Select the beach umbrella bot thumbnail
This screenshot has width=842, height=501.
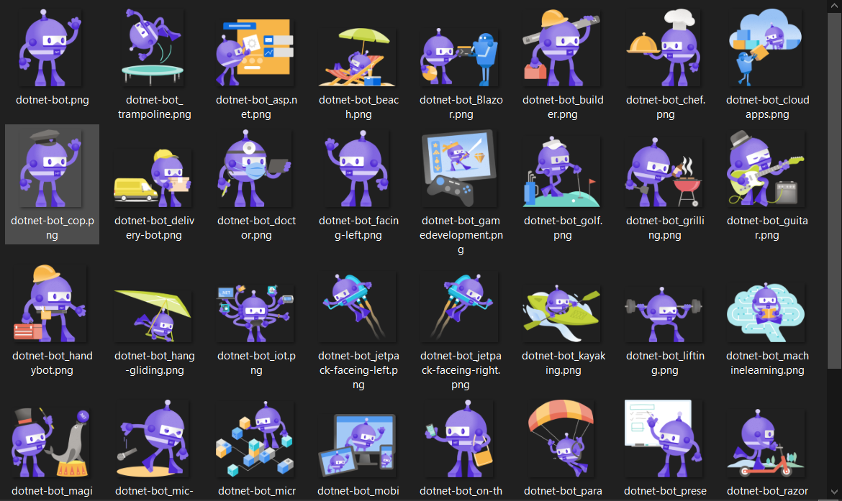point(358,58)
